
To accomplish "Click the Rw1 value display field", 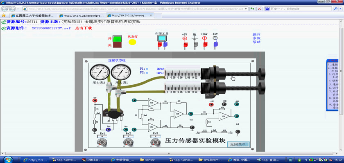I will click(x=102, y=137).
